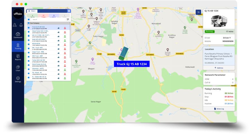Select Tracking in the sidebar
Viewport: 252px width, 135px height.
tap(18, 46)
